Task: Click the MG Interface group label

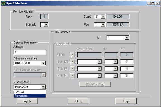Action: [62, 32]
